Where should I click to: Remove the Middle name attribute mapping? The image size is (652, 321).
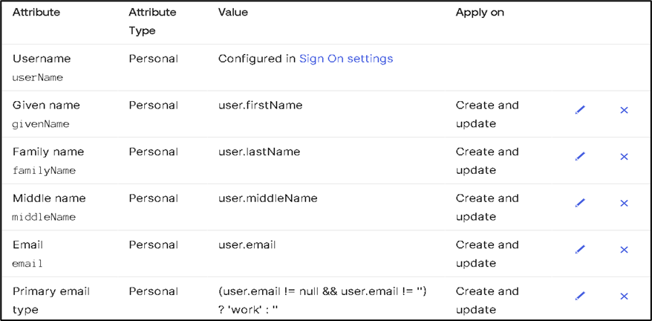[x=624, y=203]
